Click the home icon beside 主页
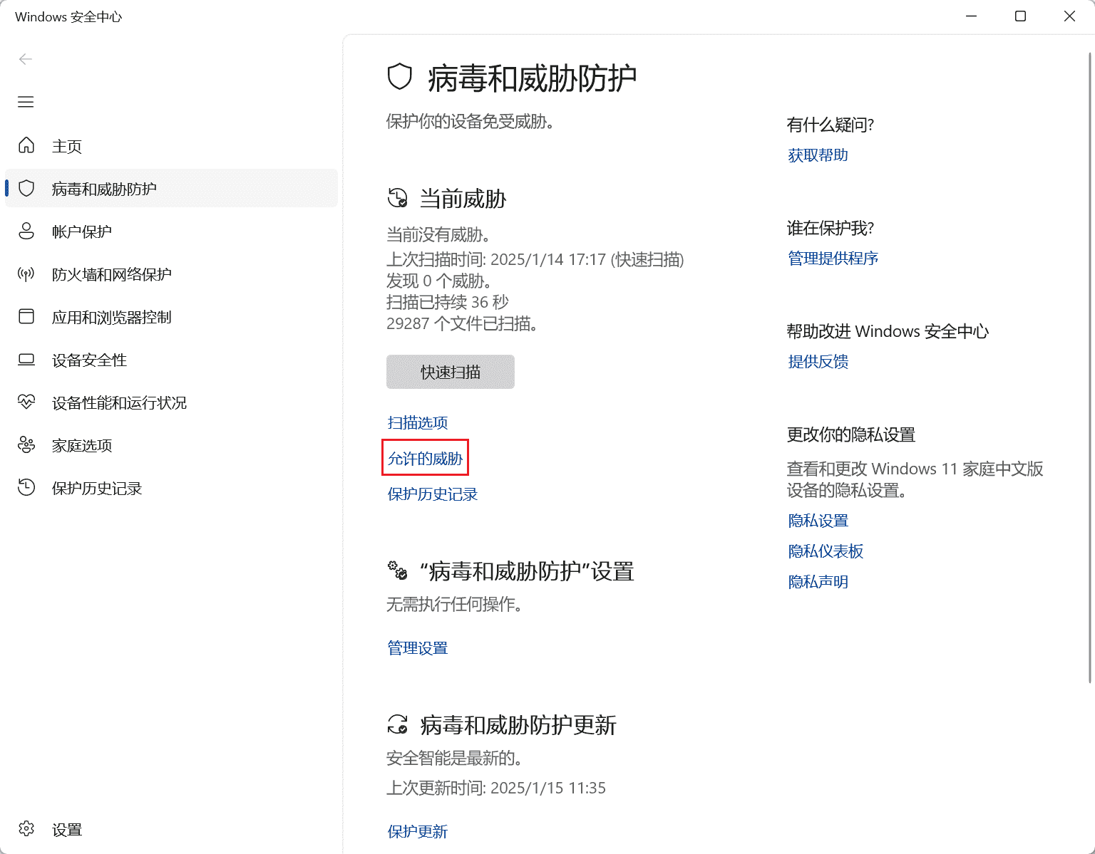 pyautogui.click(x=26, y=145)
